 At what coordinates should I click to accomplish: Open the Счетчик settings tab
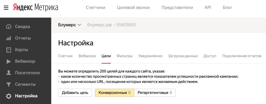(65, 56)
